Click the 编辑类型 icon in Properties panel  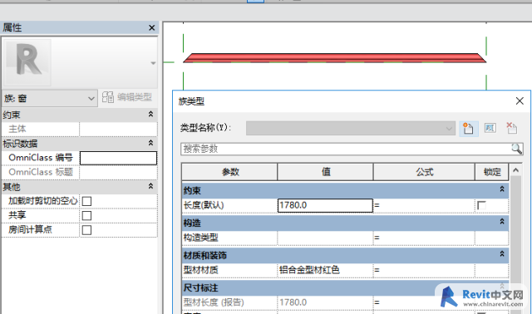click(108, 97)
